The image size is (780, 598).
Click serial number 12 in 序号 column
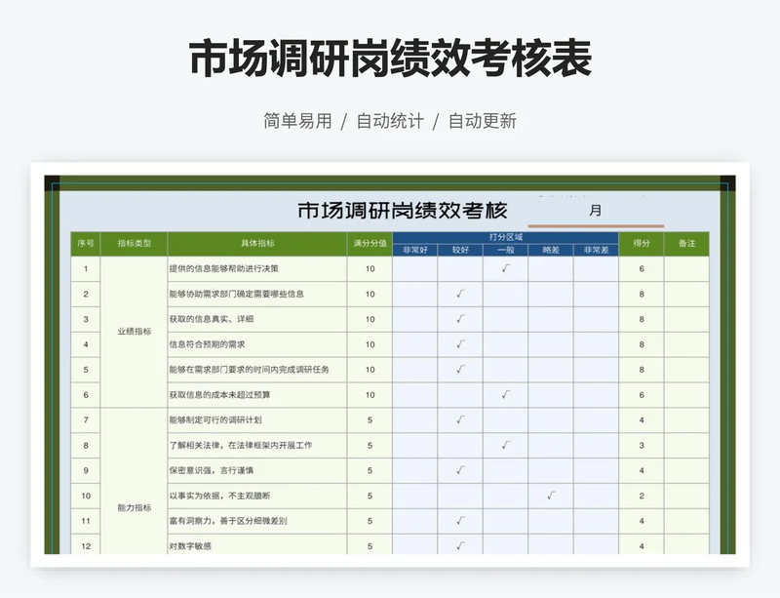pos(86,544)
